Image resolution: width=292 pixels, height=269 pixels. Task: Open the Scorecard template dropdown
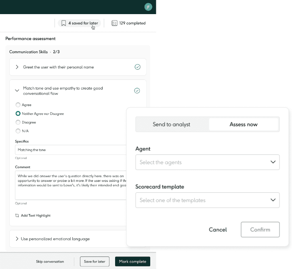point(207,200)
